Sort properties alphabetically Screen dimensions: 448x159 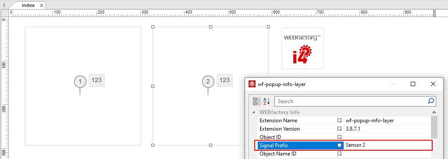(x=267, y=101)
